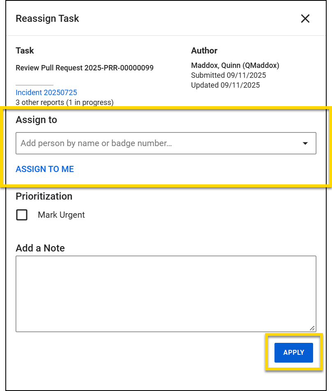Focus the Add a Note text area
332x391 pixels.
(166, 293)
